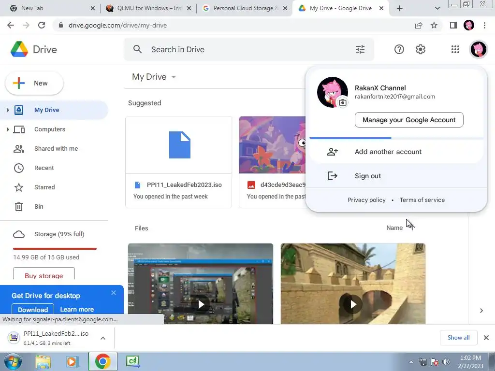Click the Google Drive logo
The height and width of the screenshot is (371, 495).
click(19, 49)
